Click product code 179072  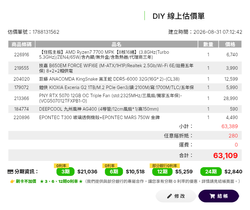pyautogui.click(x=22, y=87)
